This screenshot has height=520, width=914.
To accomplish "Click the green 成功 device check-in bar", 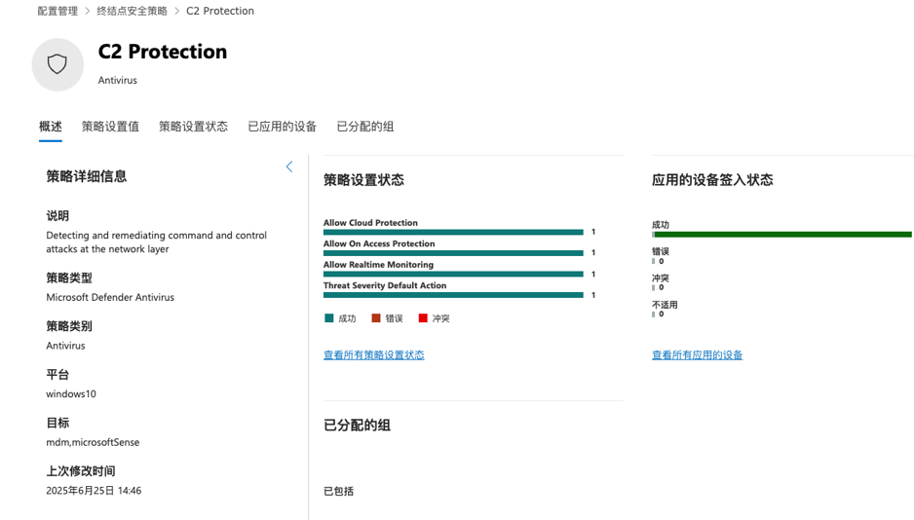I will point(782,235).
